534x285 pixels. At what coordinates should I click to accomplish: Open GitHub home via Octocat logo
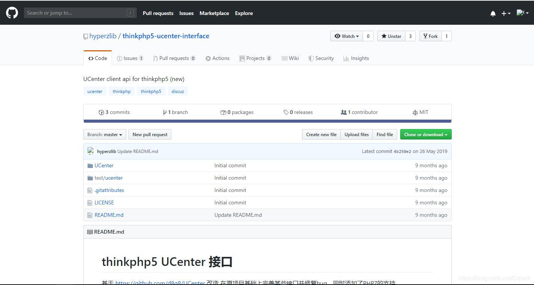(x=12, y=13)
